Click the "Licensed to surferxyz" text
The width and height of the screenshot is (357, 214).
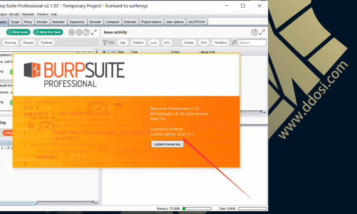[x=167, y=129]
